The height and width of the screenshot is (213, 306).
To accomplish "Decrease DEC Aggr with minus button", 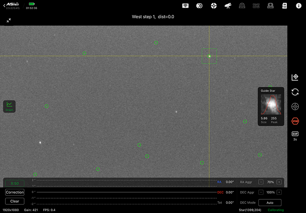I will pos(261,192).
